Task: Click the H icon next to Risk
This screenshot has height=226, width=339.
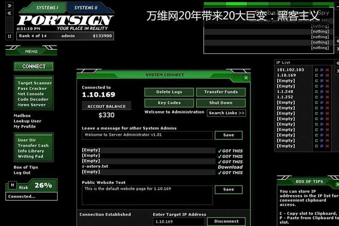Action: pos(13,185)
